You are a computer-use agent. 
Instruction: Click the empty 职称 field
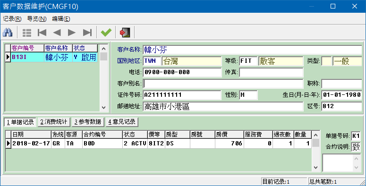click(x=341, y=84)
